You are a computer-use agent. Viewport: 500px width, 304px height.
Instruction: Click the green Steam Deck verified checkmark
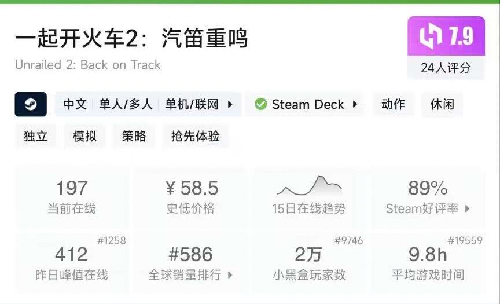pos(260,105)
